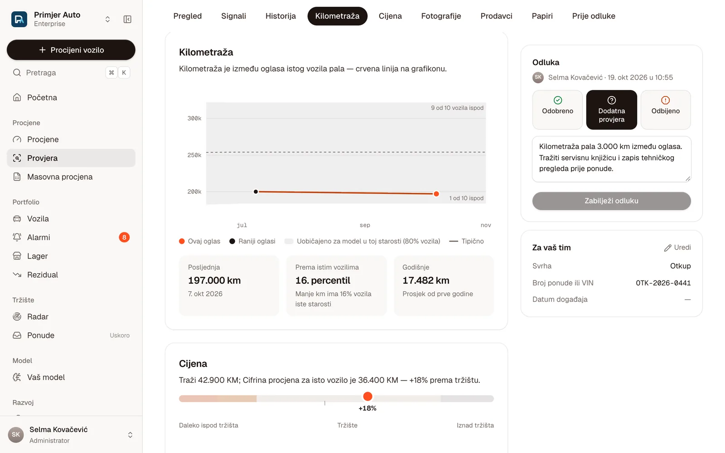Collapse the sidebar panel icon

pos(127,19)
